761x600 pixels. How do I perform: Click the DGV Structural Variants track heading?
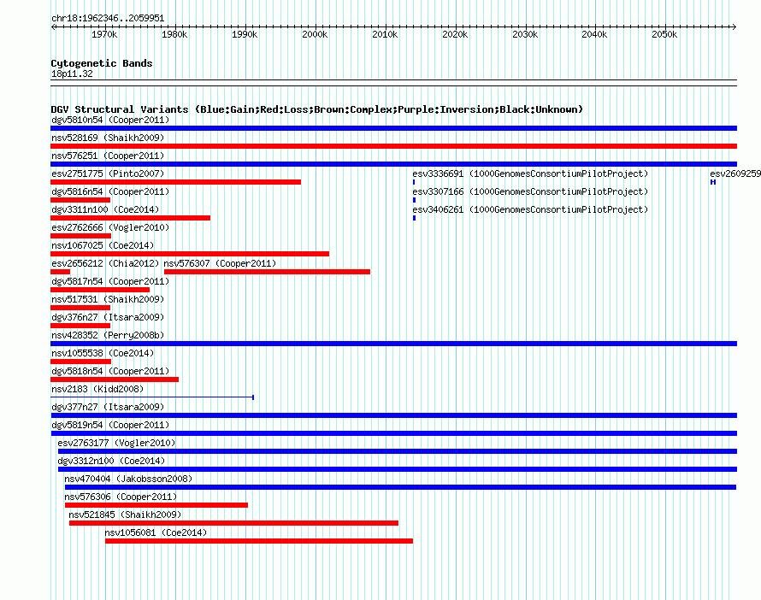(317, 109)
